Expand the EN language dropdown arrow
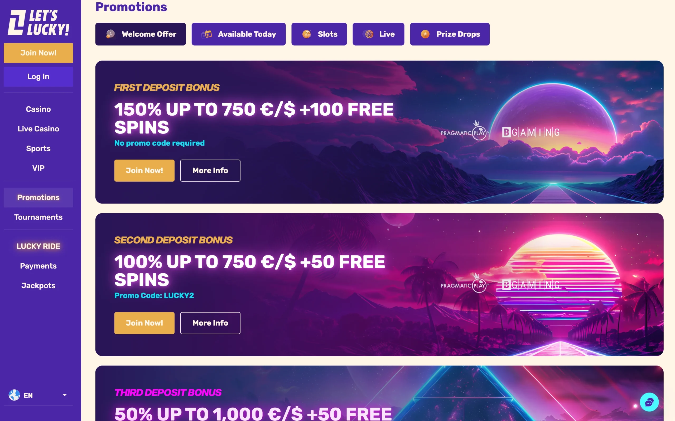The height and width of the screenshot is (421, 675). (x=65, y=395)
